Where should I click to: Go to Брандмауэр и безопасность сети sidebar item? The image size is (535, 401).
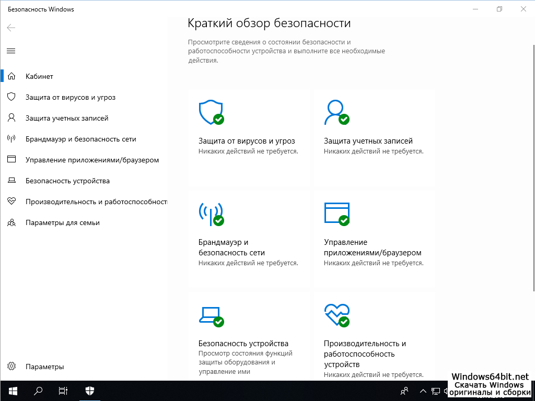tap(80, 139)
